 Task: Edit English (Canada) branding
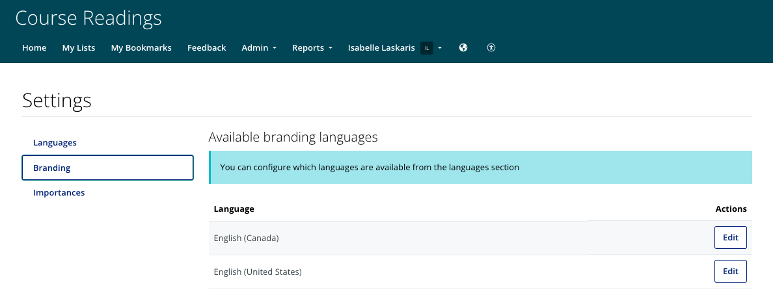(730, 238)
